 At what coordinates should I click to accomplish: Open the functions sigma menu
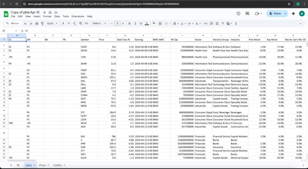[236, 23]
